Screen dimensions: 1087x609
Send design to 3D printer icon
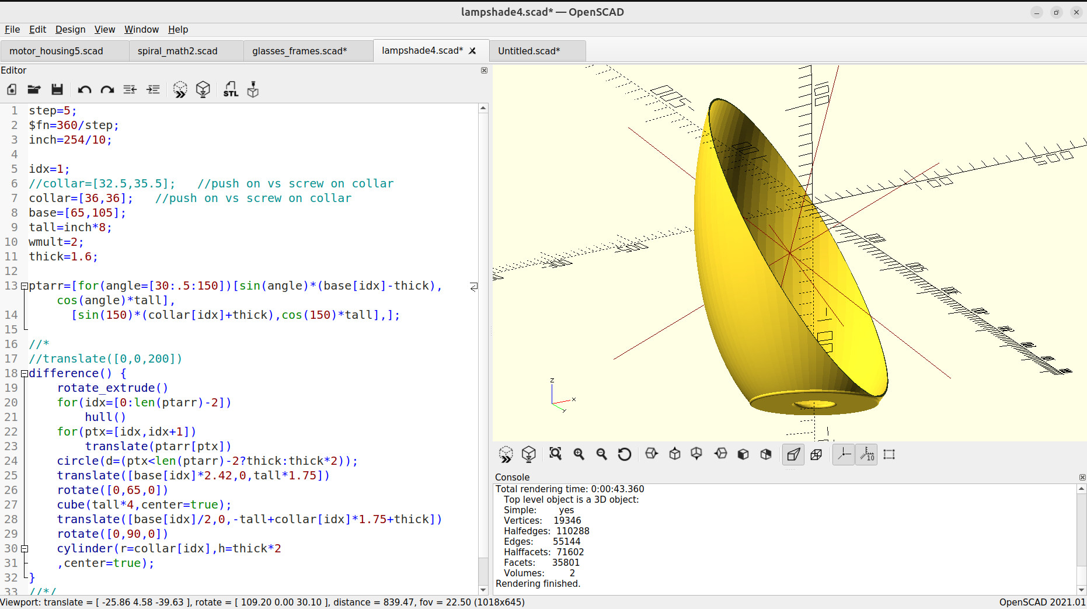click(x=253, y=89)
